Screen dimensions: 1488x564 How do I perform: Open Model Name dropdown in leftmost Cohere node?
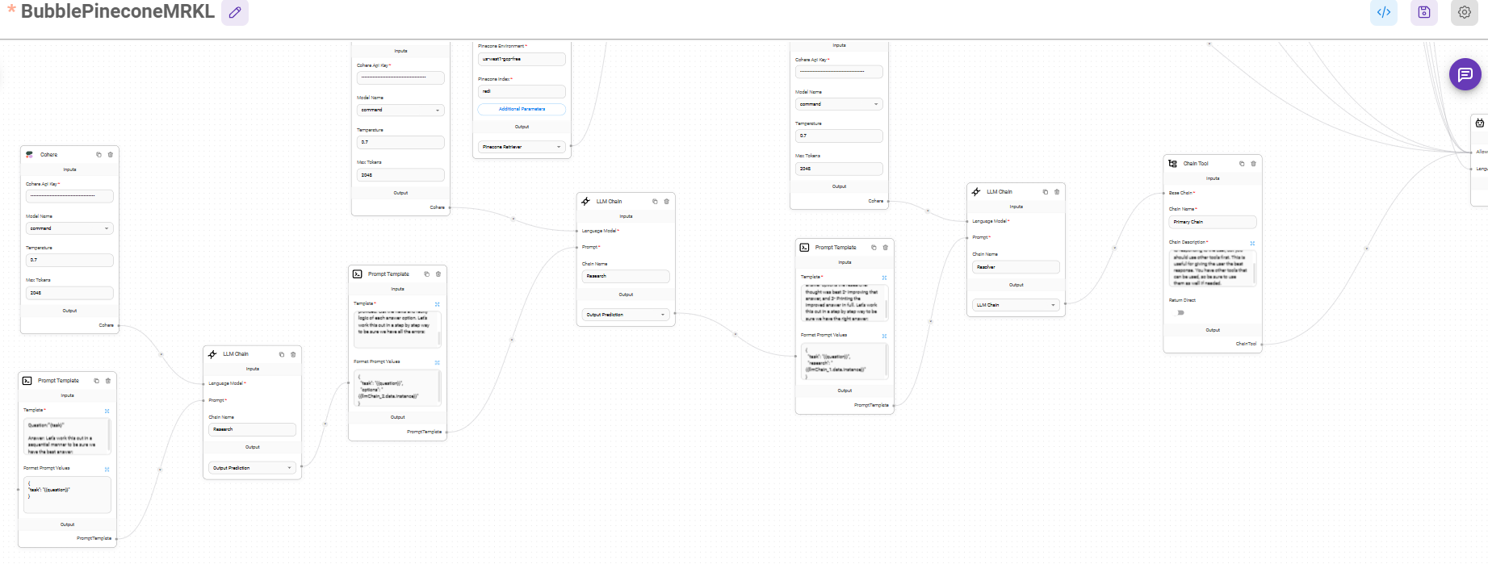69,228
